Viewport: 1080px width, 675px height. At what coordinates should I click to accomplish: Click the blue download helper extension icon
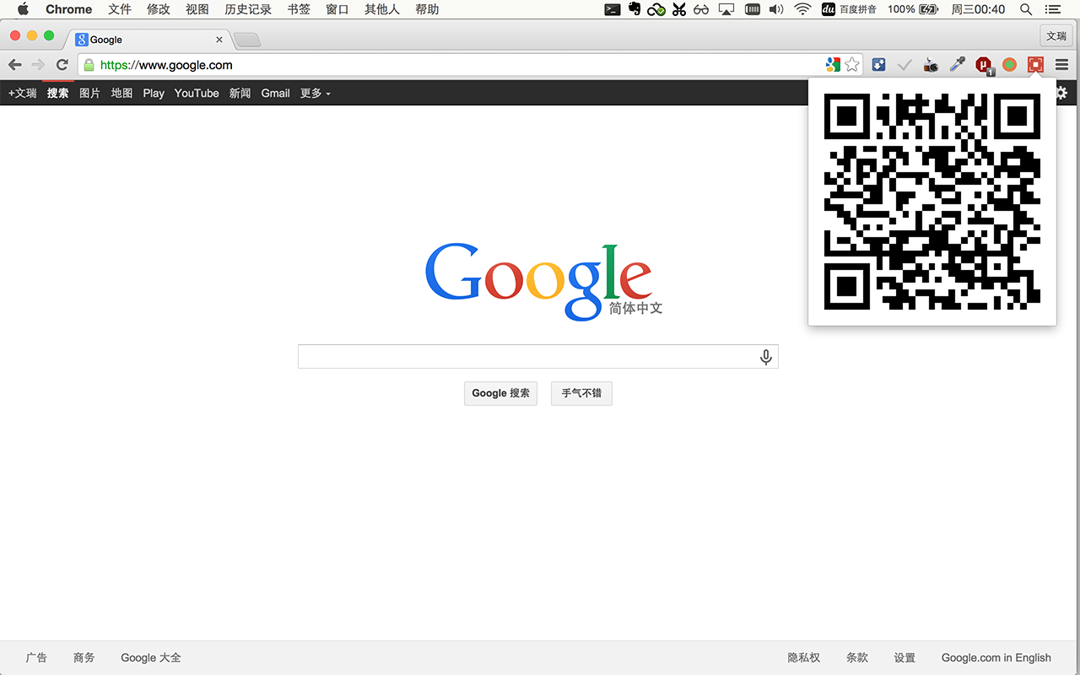877,64
